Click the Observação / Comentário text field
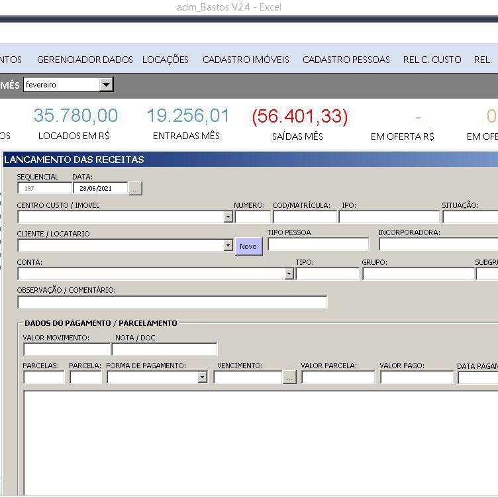This screenshot has width=498, height=498. coord(172,303)
